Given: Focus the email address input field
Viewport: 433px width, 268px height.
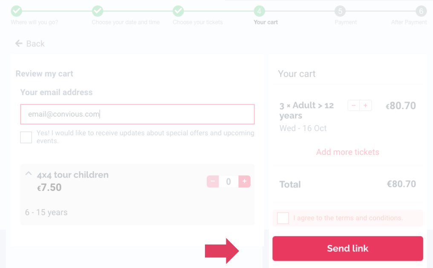Looking at the screenshot, I should [137, 114].
